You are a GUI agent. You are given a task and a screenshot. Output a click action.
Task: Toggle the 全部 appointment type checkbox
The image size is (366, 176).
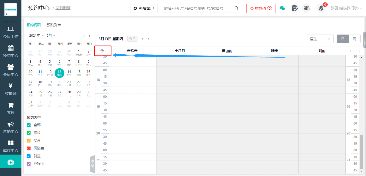click(x=29, y=125)
